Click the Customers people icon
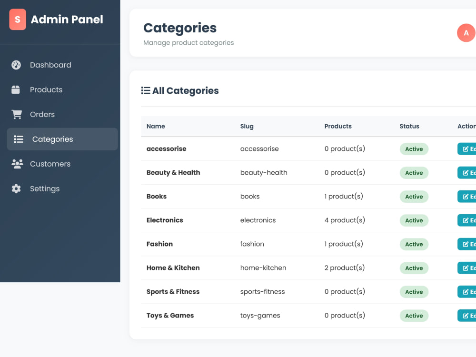Viewport: 476px width, 357px height. pos(17,164)
